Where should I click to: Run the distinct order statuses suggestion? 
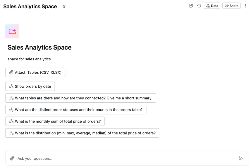pos(76,110)
